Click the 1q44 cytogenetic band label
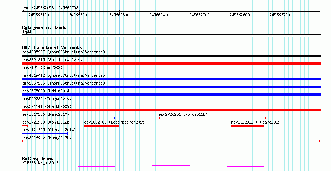The height and width of the screenshot is (171, 331). (27, 32)
